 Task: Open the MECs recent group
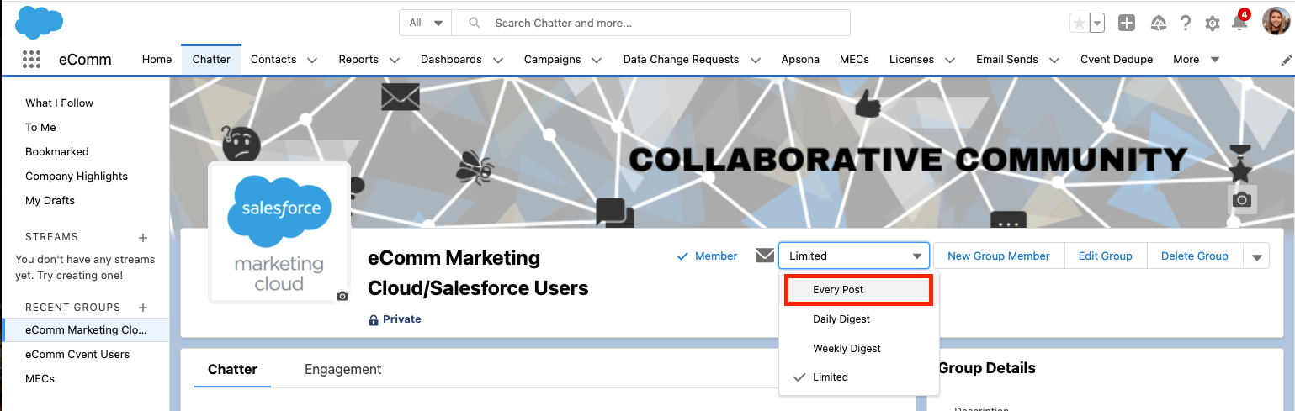(40, 378)
